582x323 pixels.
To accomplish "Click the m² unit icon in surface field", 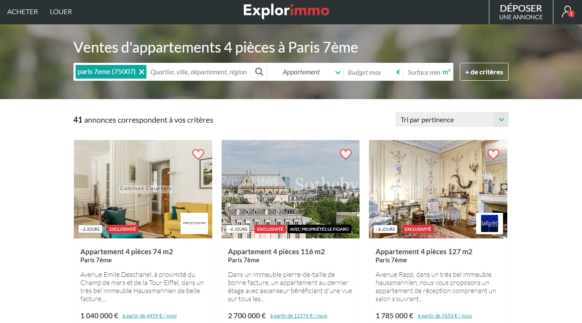I will 446,72.
